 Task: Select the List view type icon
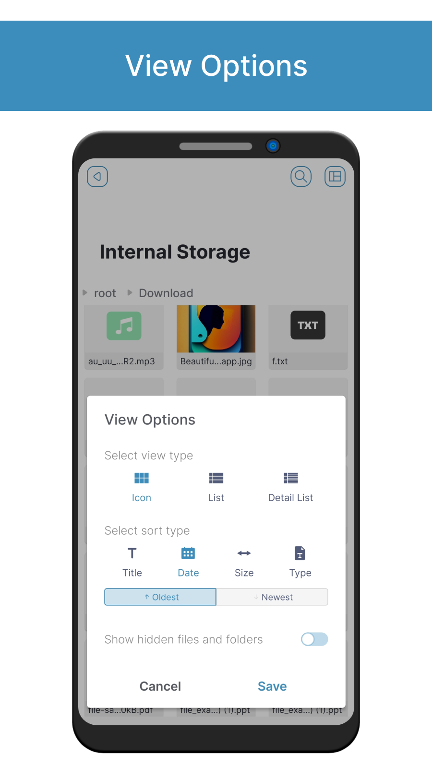pyautogui.click(x=216, y=478)
